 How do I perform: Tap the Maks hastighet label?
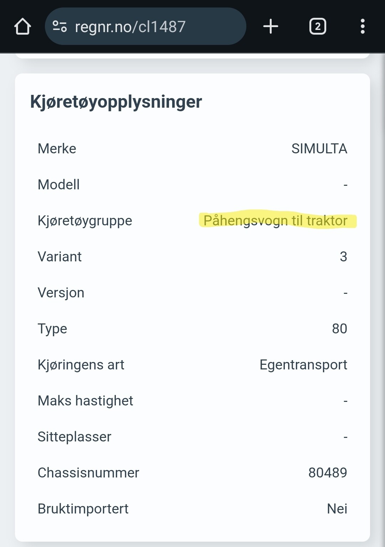point(85,401)
